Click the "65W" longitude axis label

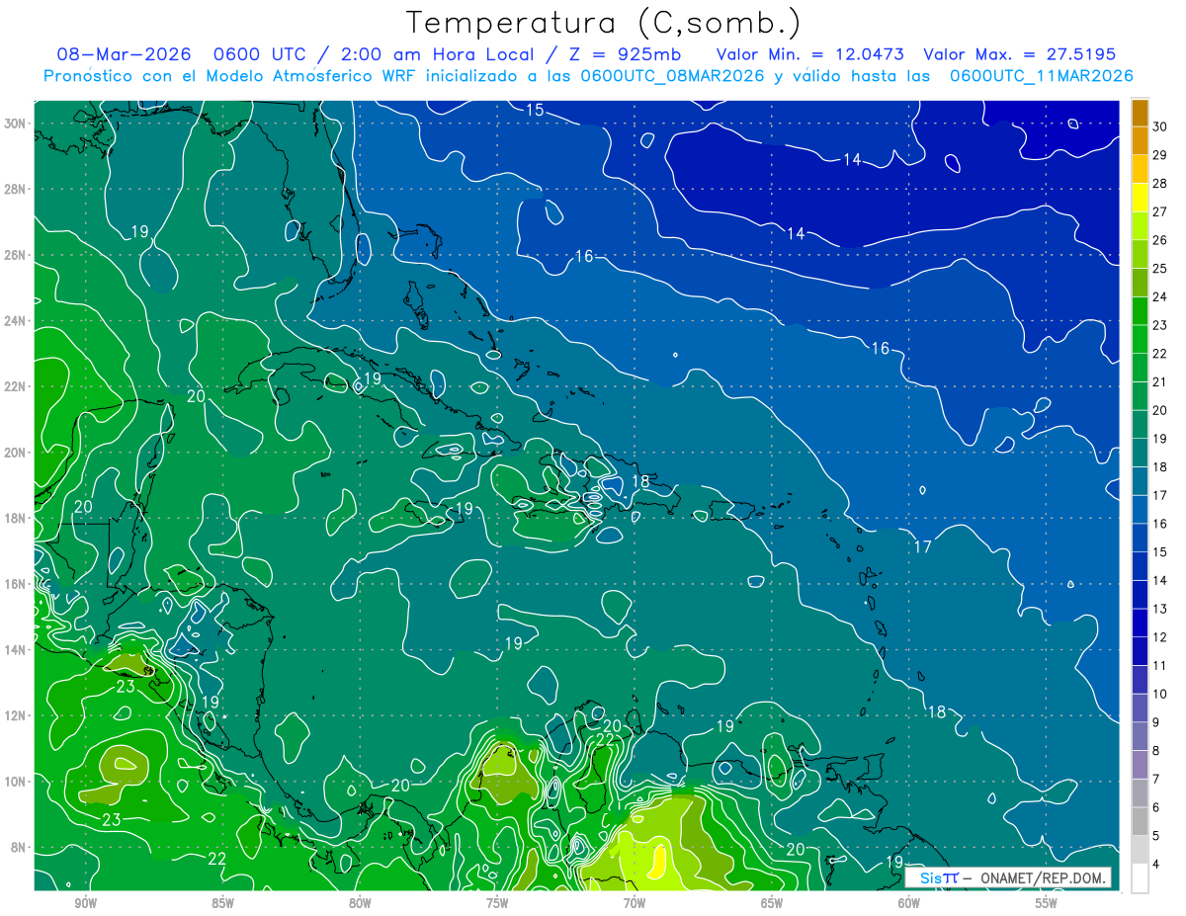772,903
